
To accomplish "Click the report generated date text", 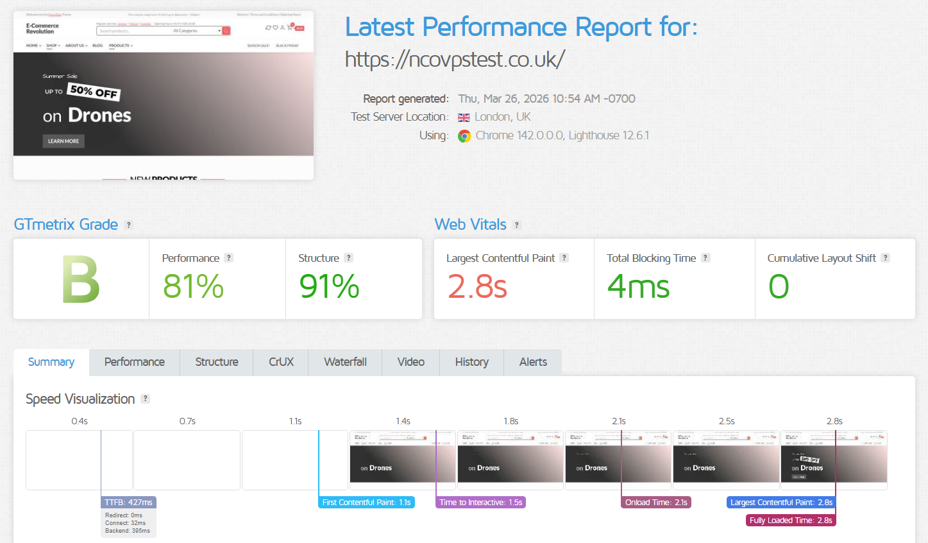I will [546, 99].
